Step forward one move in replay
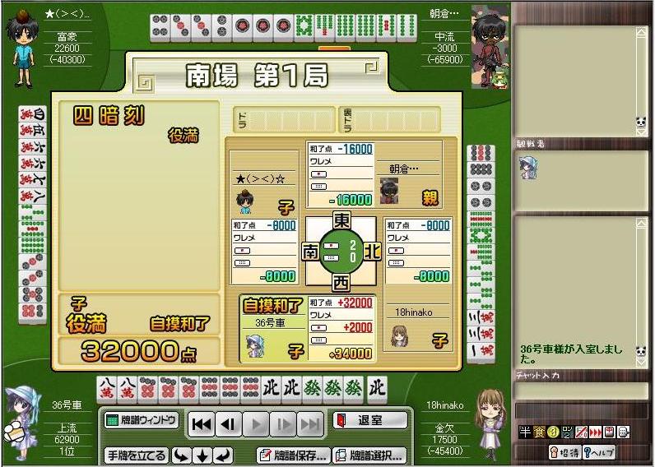Viewport: 655px width, 467px height. click(x=283, y=424)
